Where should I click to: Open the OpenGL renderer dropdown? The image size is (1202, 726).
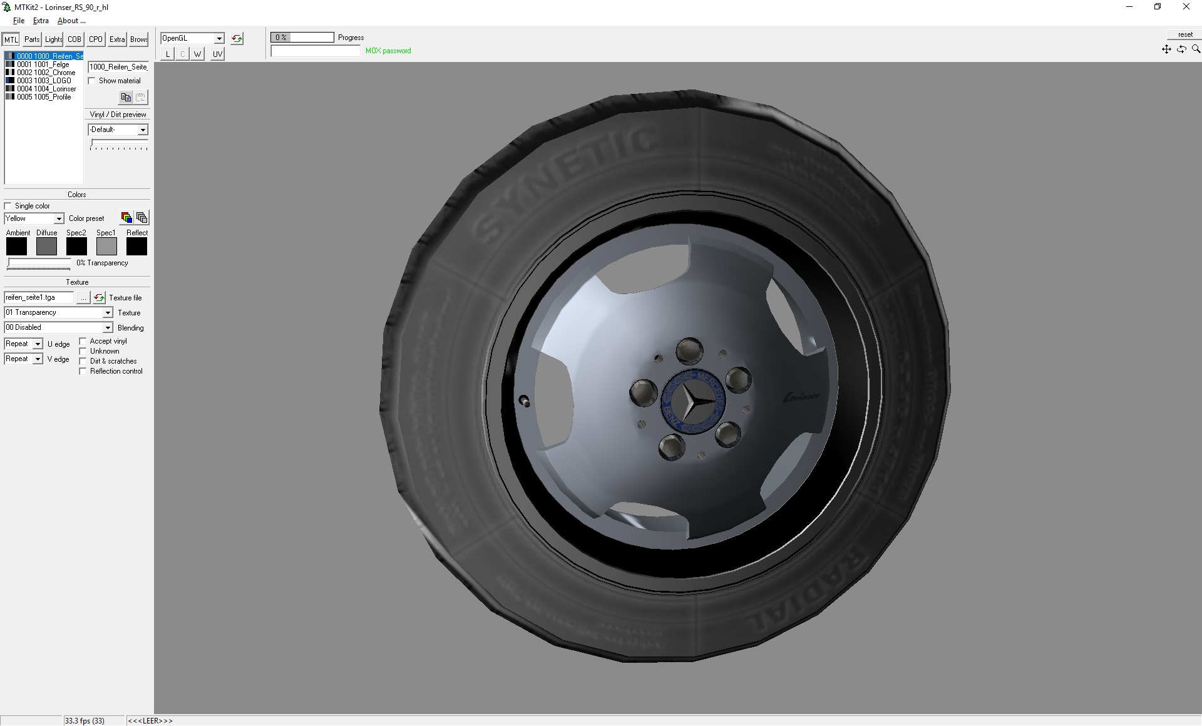coord(219,39)
